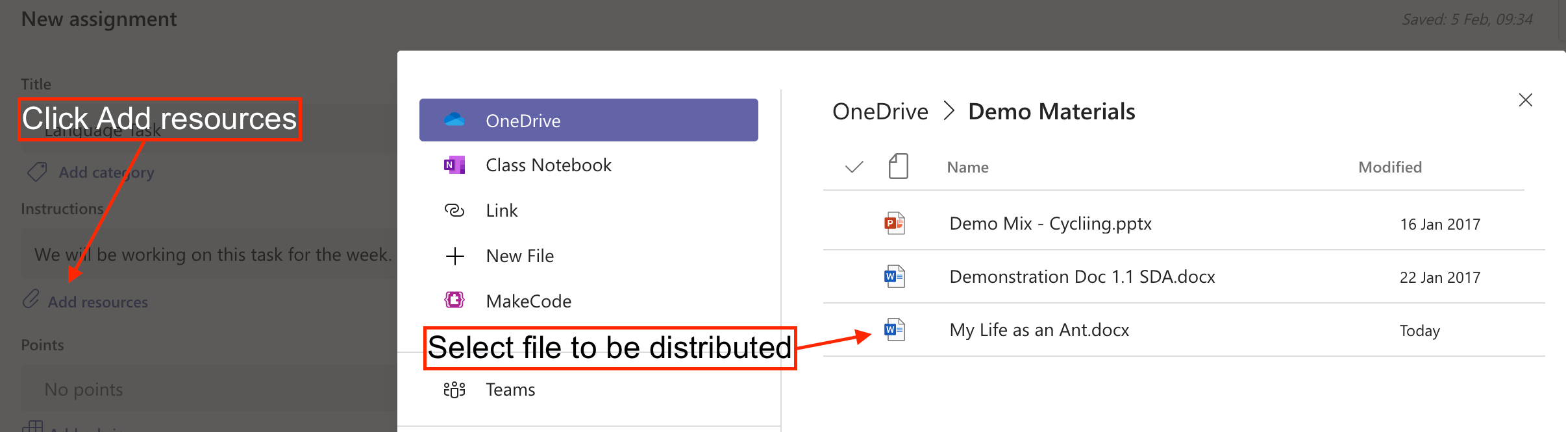This screenshot has width=1566, height=432.
Task: Toggle select-all checkmark in file list header
Action: [854, 167]
